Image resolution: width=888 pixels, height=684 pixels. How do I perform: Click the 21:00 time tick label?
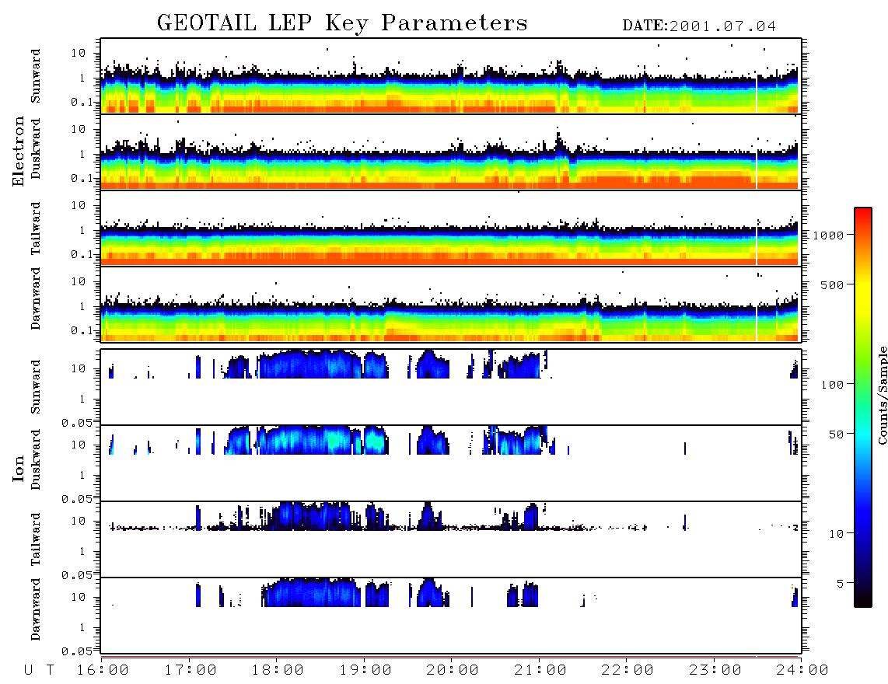(x=540, y=671)
